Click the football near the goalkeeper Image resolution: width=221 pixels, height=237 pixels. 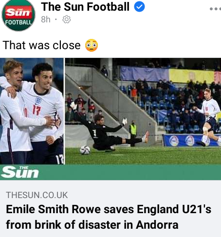85,150
